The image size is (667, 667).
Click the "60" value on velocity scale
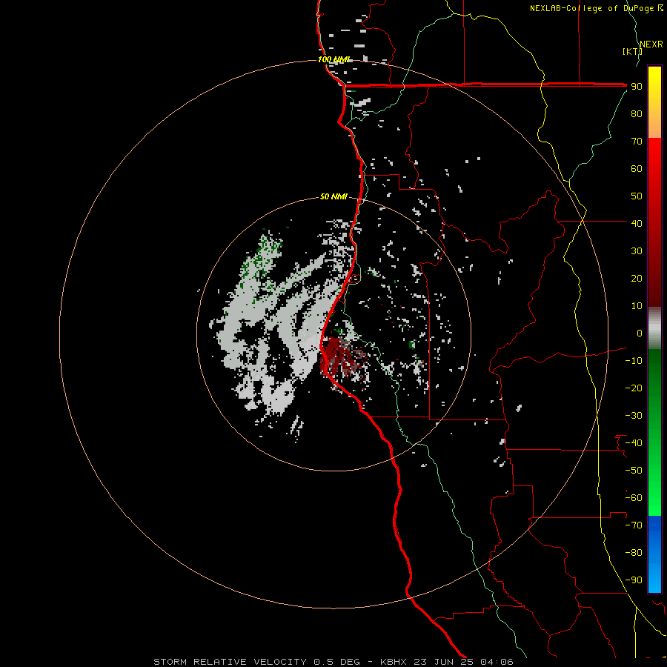point(637,168)
